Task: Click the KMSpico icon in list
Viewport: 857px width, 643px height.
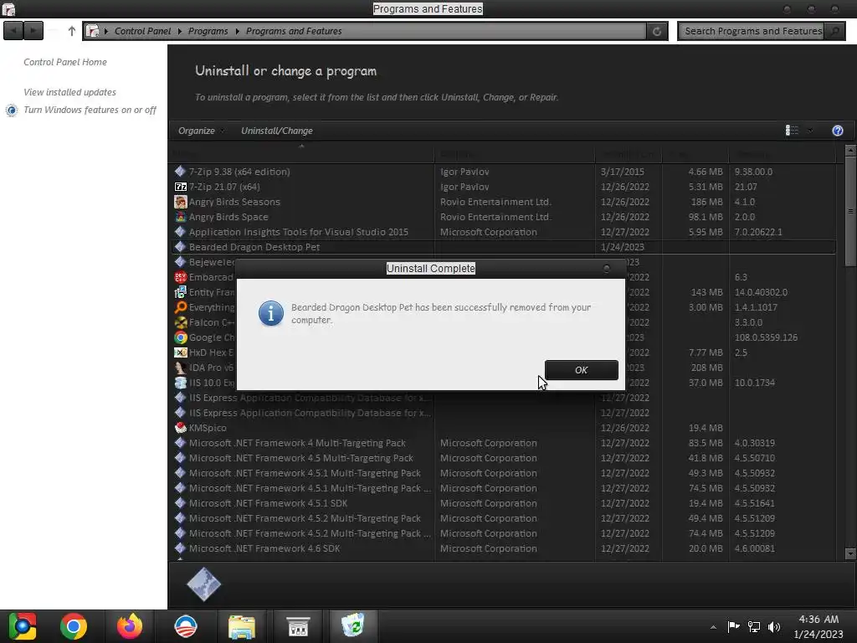Action: pos(181,428)
